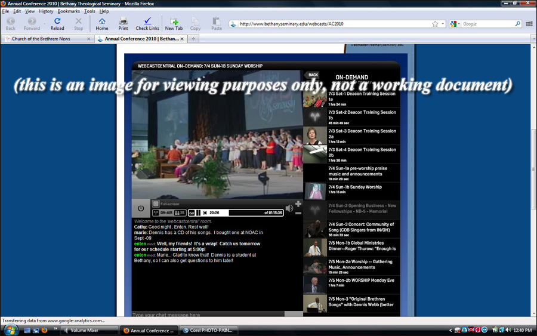Play 7/4 Sun-1a pre-worship praise music

pyautogui.click(x=351, y=173)
